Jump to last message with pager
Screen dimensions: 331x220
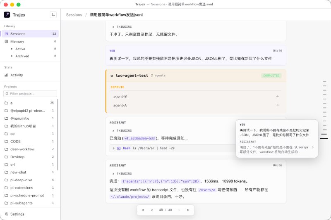click(x=188, y=210)
